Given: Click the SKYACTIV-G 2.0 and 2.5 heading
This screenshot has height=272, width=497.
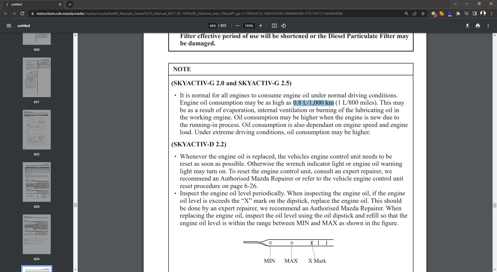Looking at the screenshot, I should pyautogui.click(x=231, y=83).
